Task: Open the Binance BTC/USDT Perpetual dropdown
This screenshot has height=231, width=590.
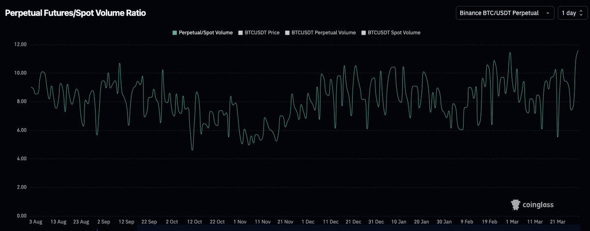Action: [505, 13]
